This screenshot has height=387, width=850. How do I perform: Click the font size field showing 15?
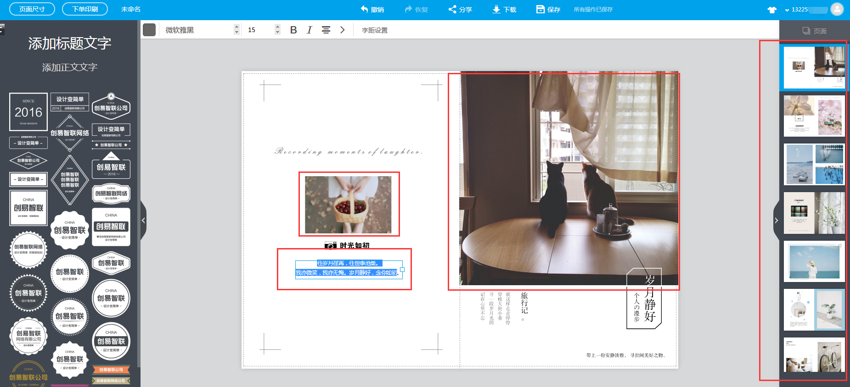(x=259, y=30)
